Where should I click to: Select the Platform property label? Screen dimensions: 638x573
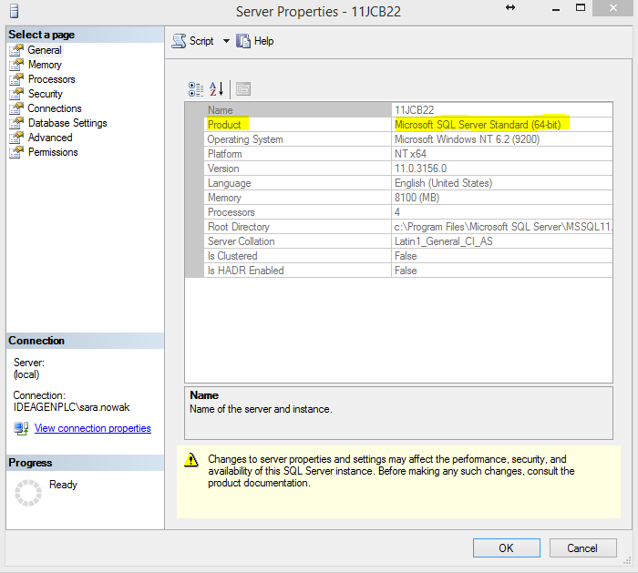click(x=225, y=154)
